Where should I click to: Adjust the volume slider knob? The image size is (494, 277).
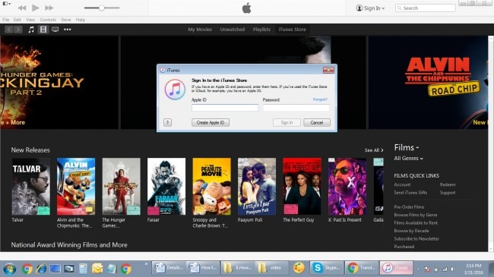coord(101,8)
